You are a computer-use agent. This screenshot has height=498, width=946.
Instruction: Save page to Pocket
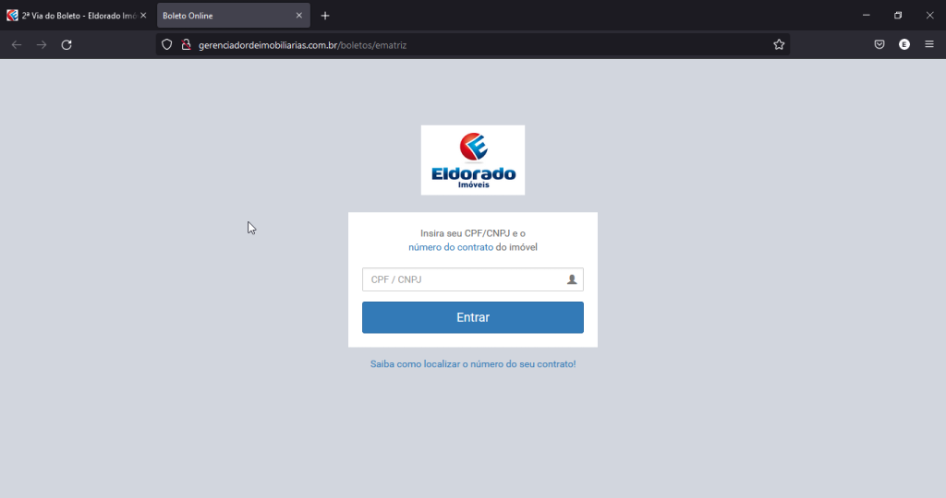(x=879, y=44)
